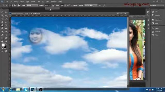Toggle ignore adjustment layers when cloning
This screenshot has width=165, height=92.
pos(100,5)
